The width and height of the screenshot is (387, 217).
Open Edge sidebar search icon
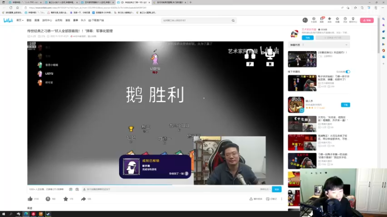pos(383,19)
